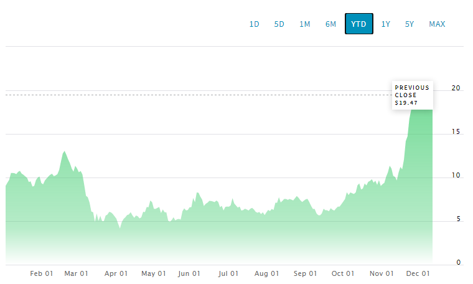Click the Mar 01 date marker
The image size is (473, 284).
[x=77, y=273]
